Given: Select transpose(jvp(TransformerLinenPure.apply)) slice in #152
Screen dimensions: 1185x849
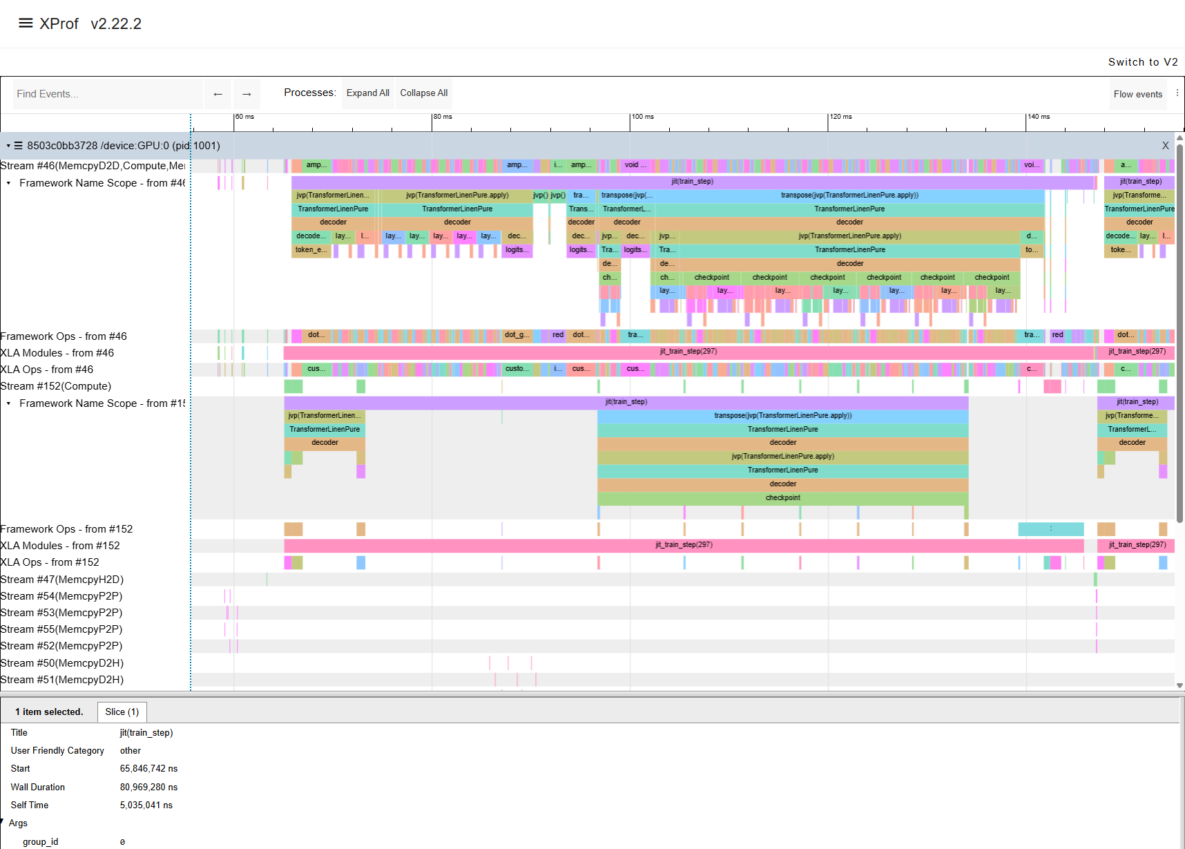Looking at the screenshot, I should coord(783,416).
